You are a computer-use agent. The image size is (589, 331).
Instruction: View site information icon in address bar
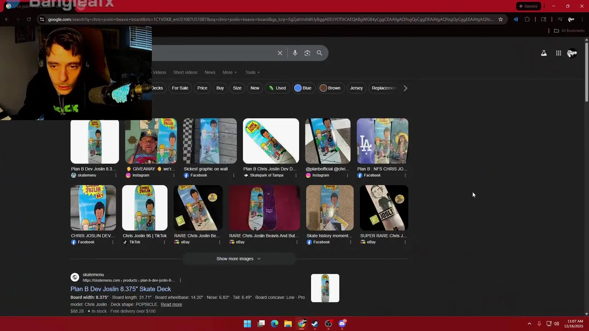(42, 19)
